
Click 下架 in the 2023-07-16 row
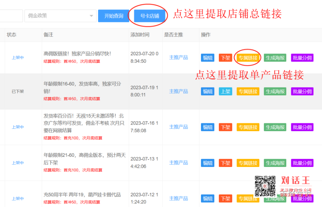pyautogui.click(x=225, y=127)
